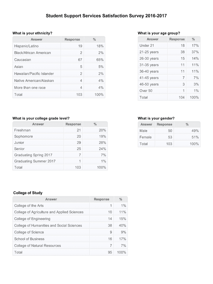Select the Hispanic/Latino answer cell
This screenshot has height=284, width=213.
point(27,46)
